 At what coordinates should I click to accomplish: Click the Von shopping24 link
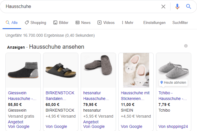[x=173, y=126]
